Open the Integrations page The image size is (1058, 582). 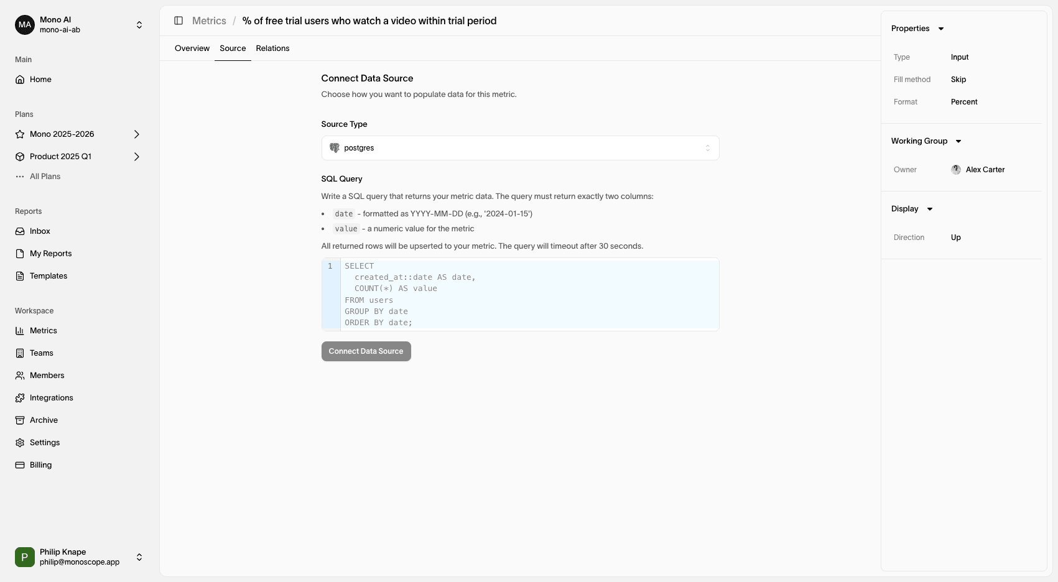pos(51,397)
